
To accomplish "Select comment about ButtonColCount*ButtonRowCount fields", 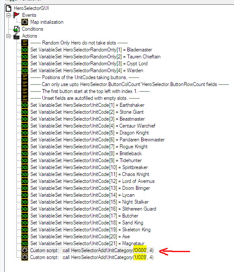I will [130, 84].
